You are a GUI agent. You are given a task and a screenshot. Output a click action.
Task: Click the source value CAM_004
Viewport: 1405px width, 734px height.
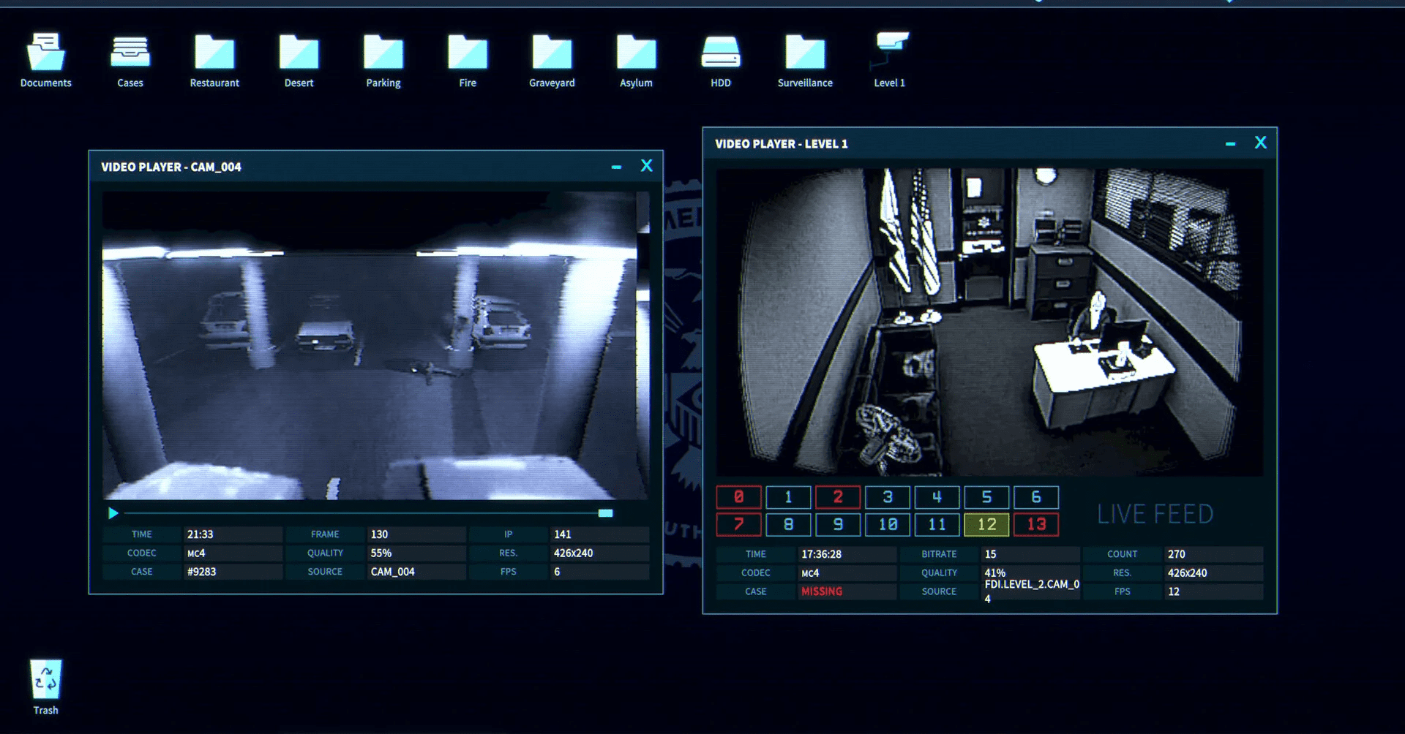392,572
